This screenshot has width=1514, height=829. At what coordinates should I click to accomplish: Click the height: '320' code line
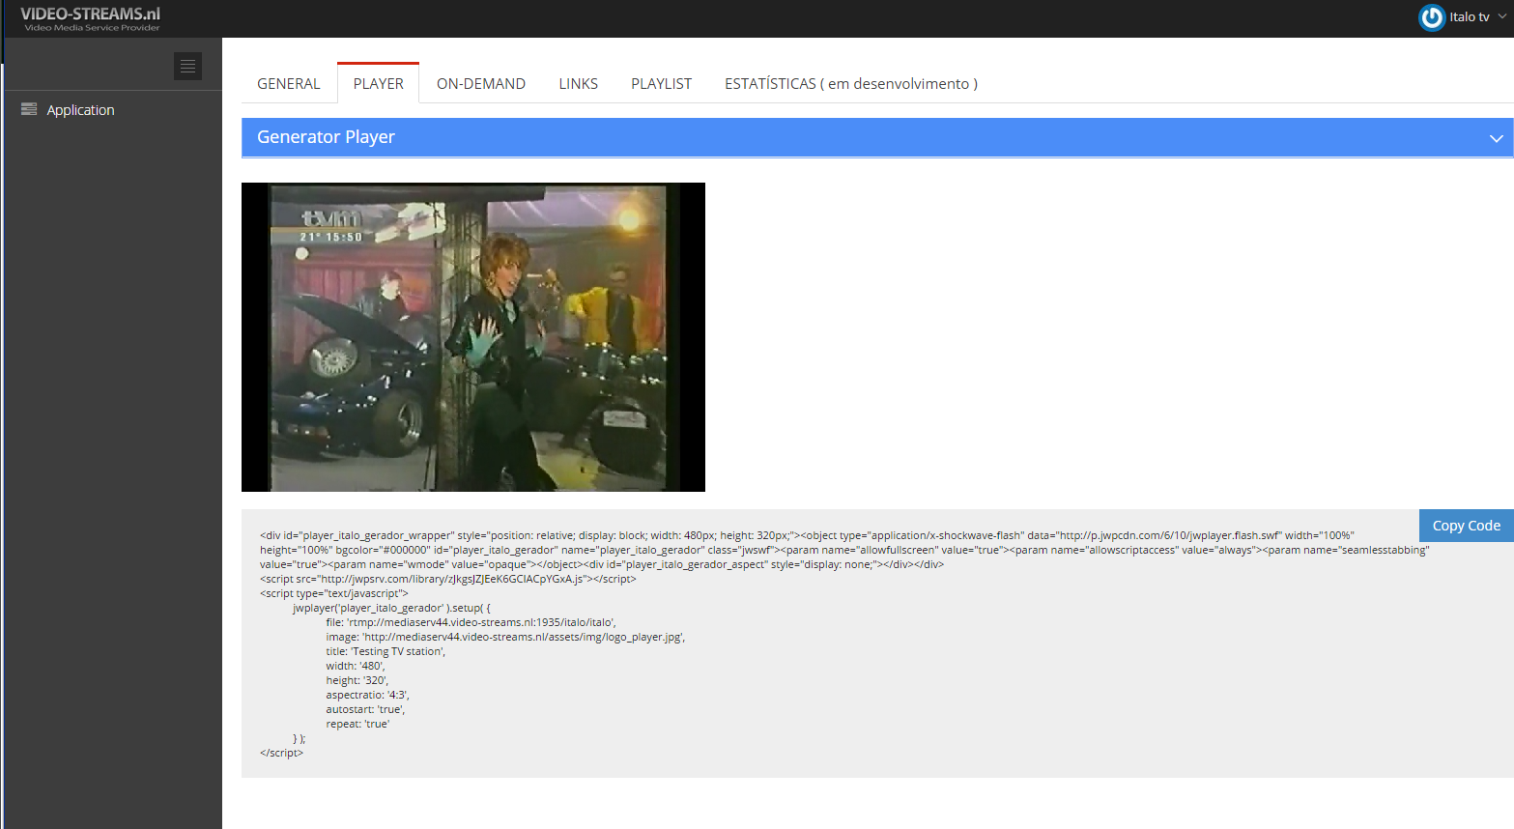tap(357, 681)
